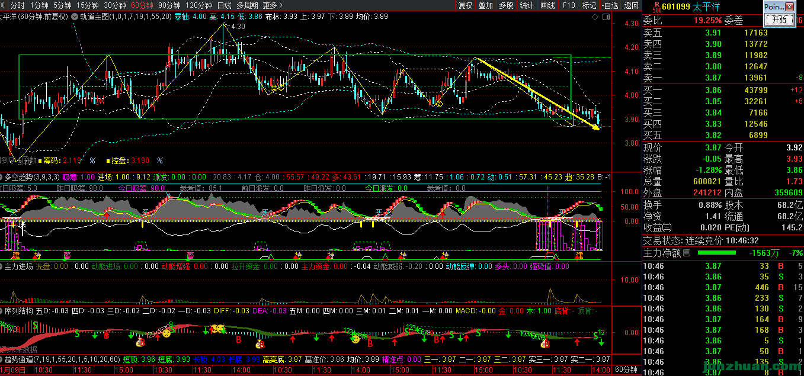
Task: Click stock code 601099
Action: click(x=676, y=7)
